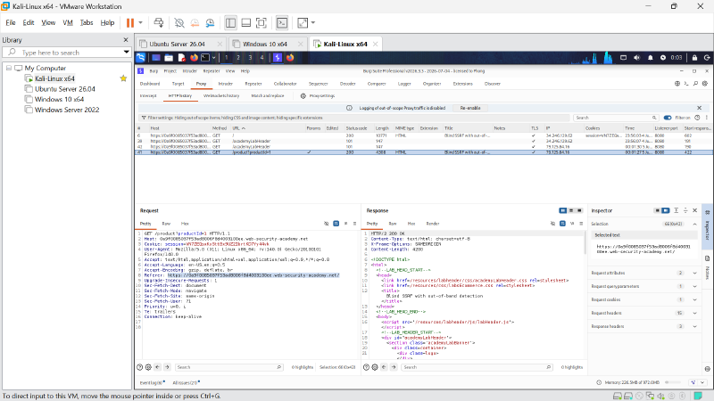
Task: Toggle the Filter on switch
Action: point(668,118)
